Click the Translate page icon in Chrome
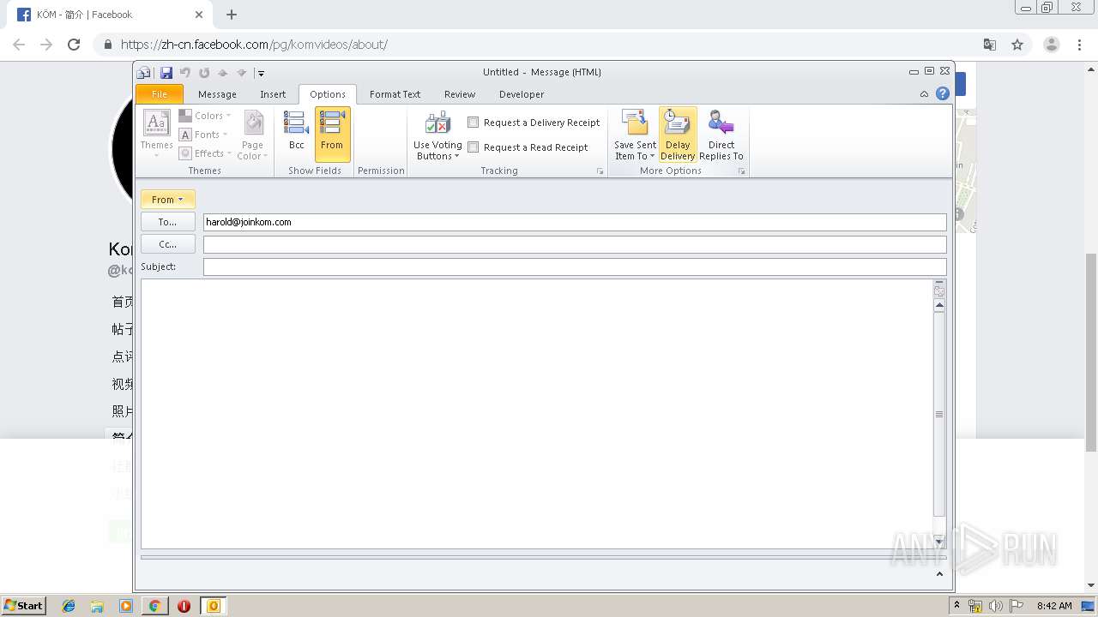 (989, 45)
